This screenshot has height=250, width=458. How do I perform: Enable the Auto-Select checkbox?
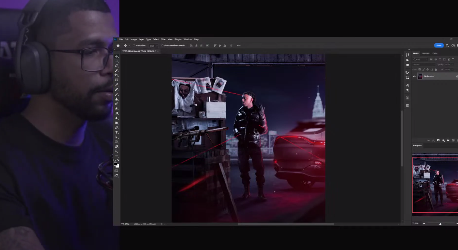(134, 46)
